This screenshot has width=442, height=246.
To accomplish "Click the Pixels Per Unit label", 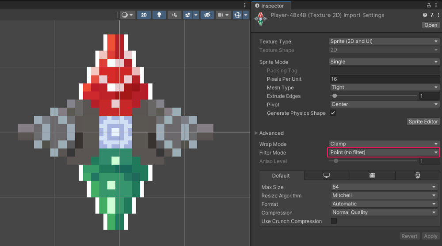I will pyautogui.click(x=284, y=79).
